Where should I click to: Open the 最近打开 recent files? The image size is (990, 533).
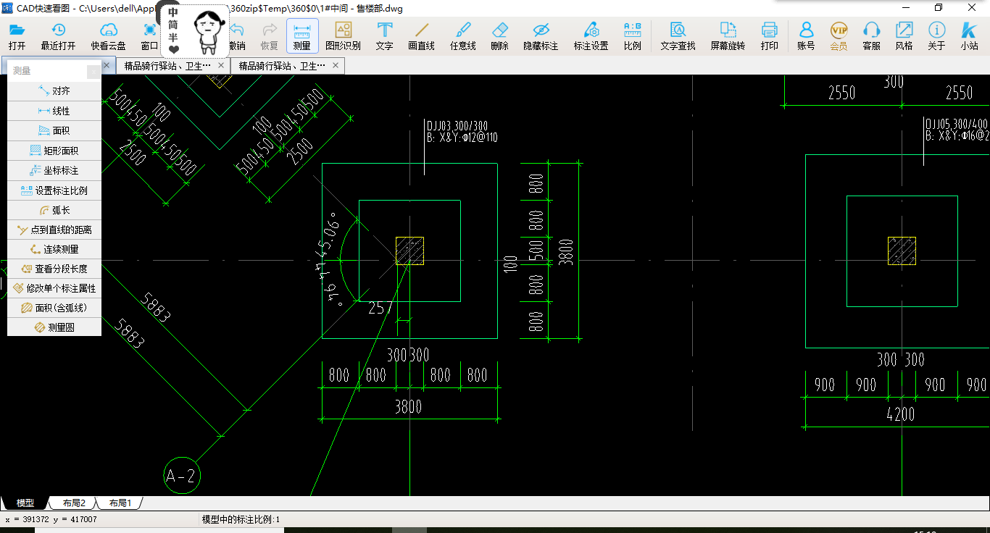coord(58,36)
